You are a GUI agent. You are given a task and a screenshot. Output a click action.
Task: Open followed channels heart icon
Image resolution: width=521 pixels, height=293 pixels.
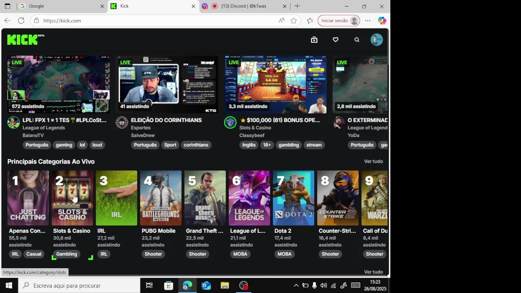pos(335,39)
